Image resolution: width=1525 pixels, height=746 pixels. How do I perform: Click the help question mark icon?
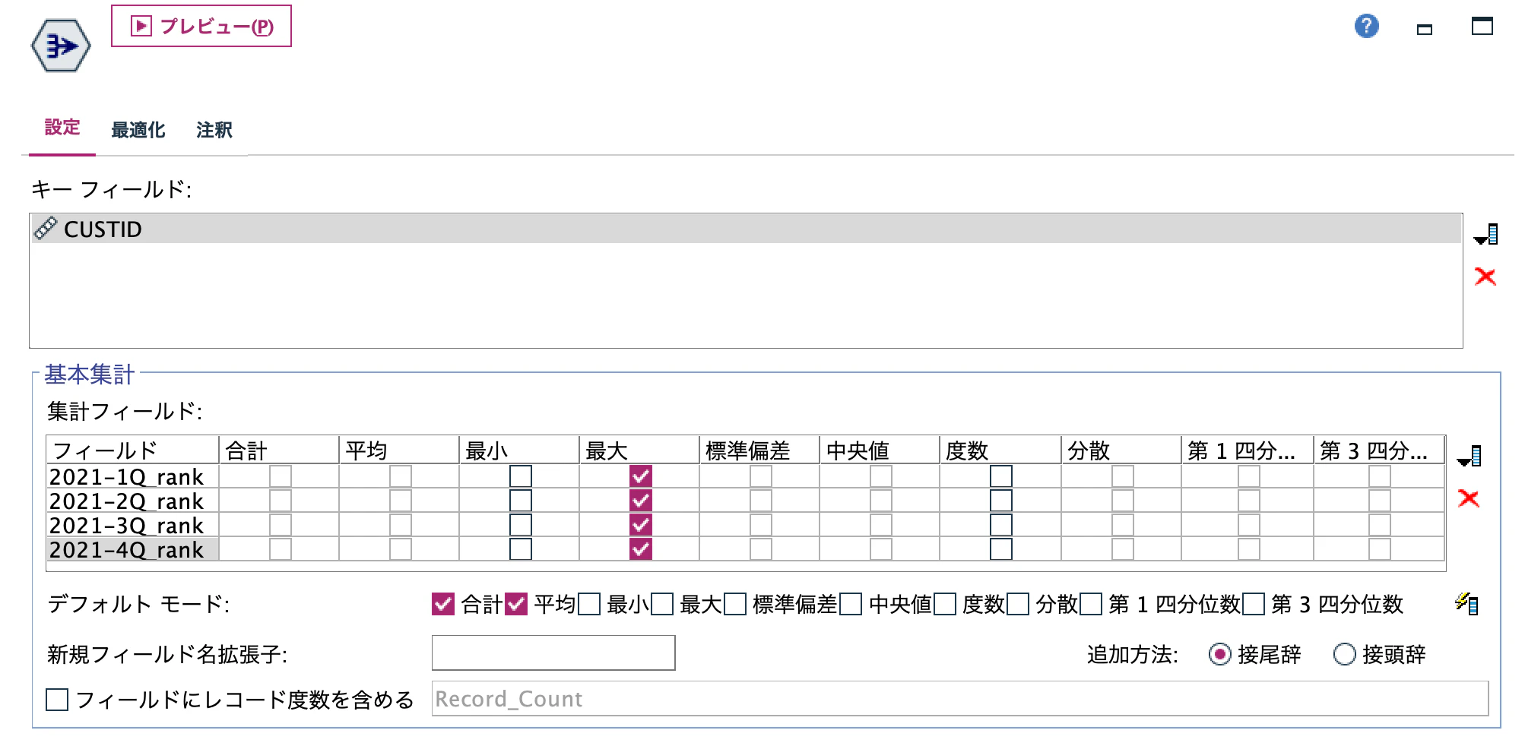tap(1367, 27)
